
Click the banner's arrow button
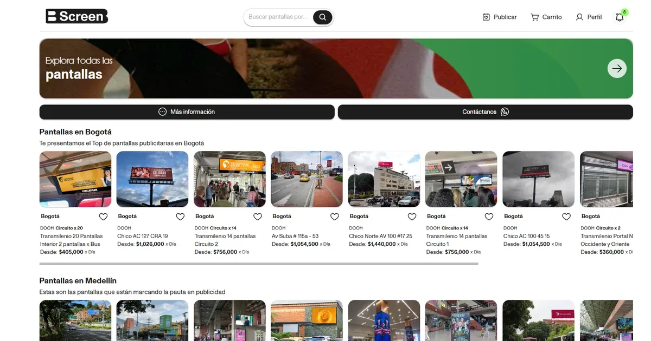(617, 68)
